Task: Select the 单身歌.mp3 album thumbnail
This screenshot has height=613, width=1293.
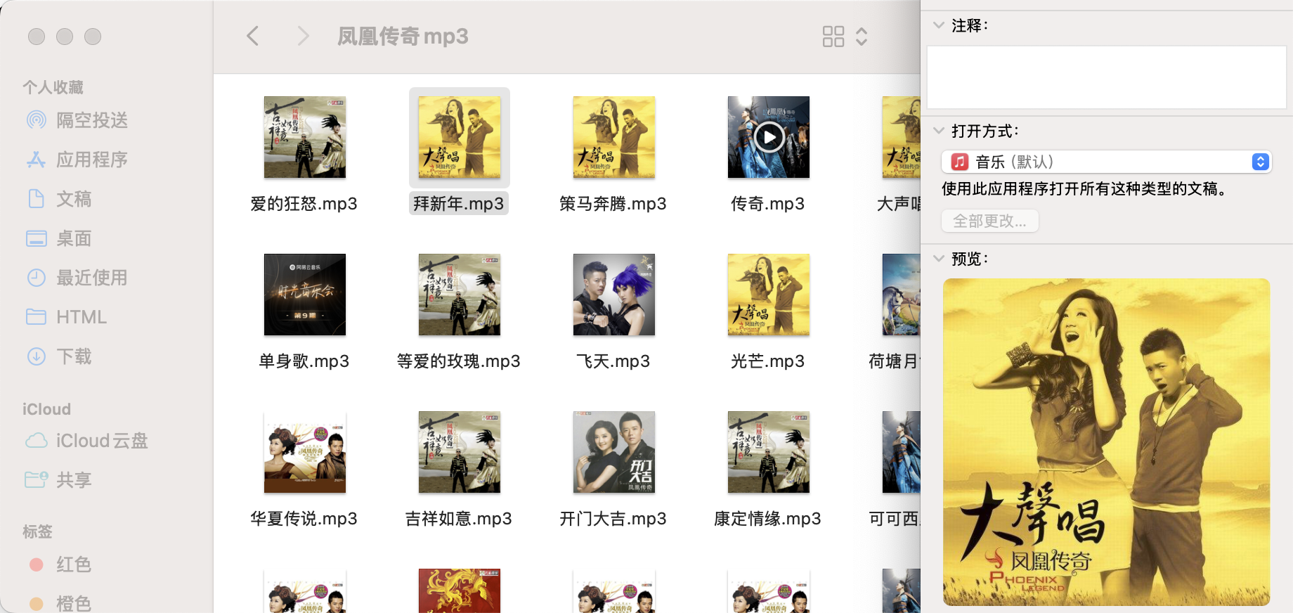Action: pos(305,295)
